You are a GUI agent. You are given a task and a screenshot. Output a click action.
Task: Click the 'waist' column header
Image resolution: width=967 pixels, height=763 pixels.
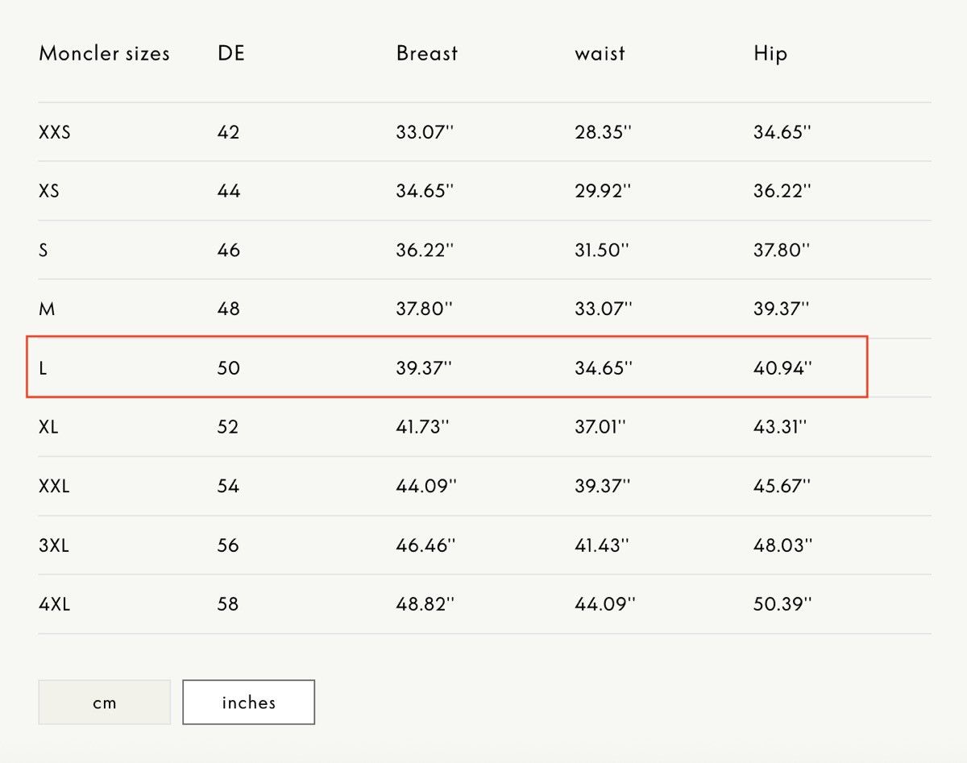[x=600, y=54]
